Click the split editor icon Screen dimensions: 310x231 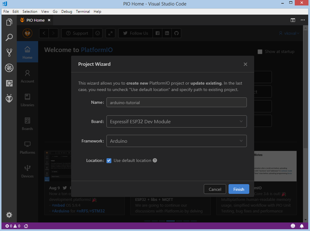tap(293, 20)
